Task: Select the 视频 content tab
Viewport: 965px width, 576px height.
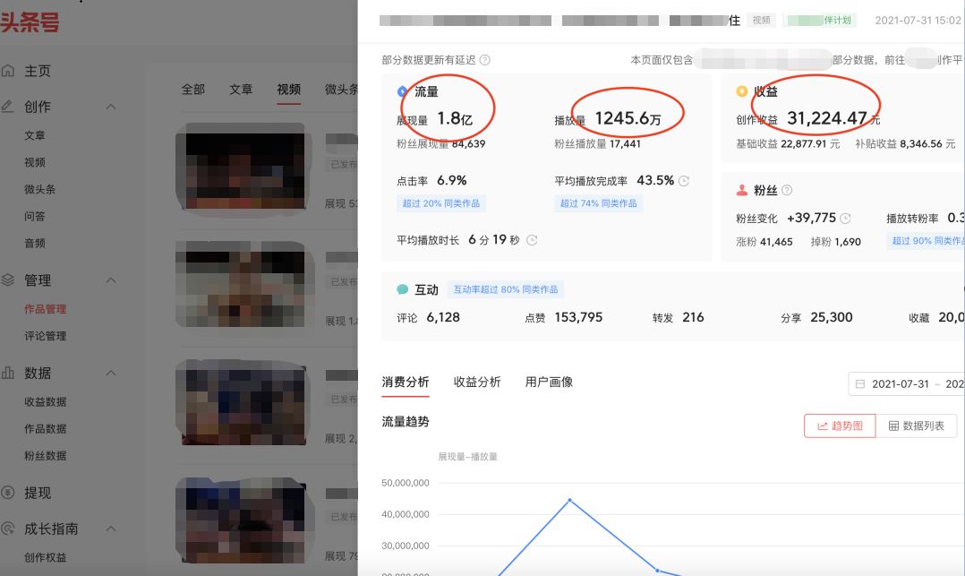Action: tap(288, 90)
